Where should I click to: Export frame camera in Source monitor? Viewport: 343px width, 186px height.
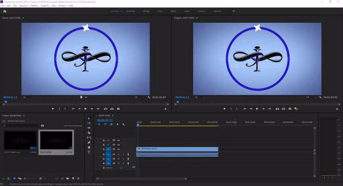click(118, 109)
